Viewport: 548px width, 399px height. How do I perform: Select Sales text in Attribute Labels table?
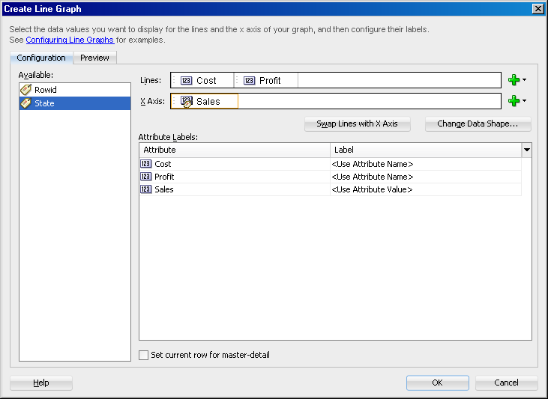click(x=164, y=189)
